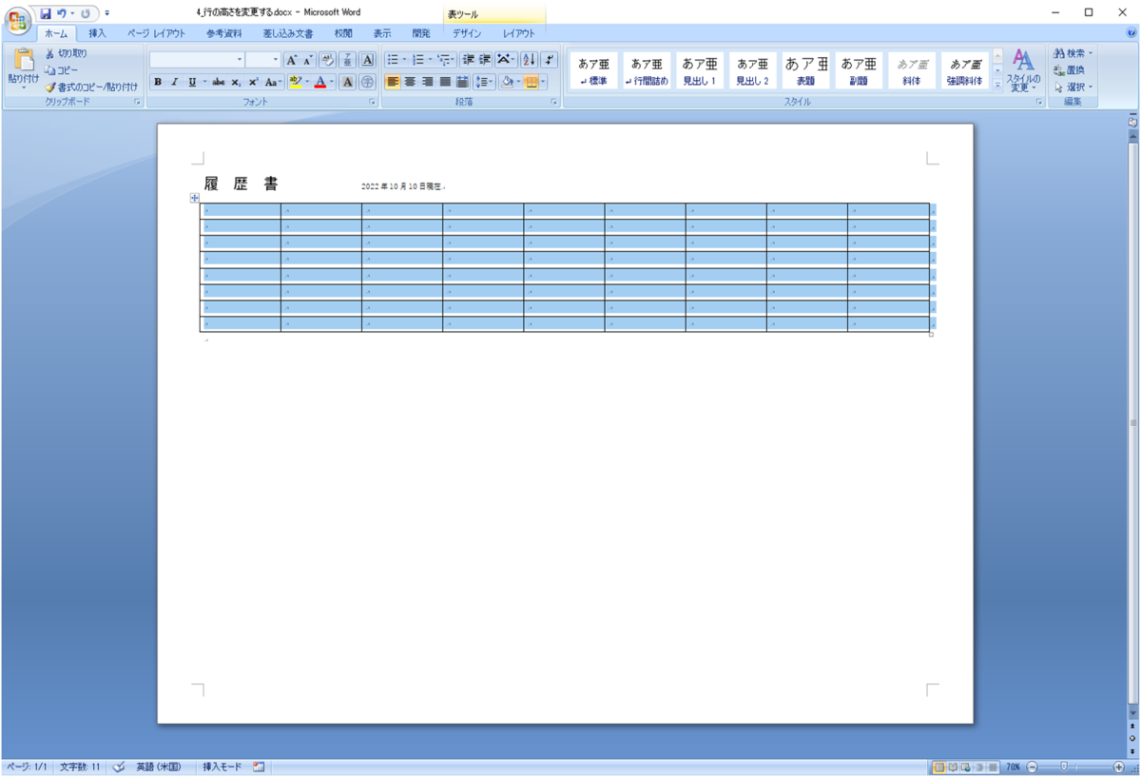Open the font size dropdown
The width and height of the screenshot is (1141, 777).
[276, 60]
